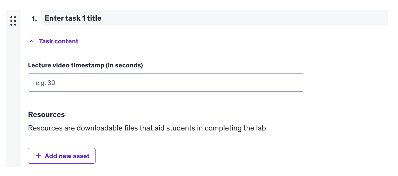Click the plus icon for new asset

(38, 156)
